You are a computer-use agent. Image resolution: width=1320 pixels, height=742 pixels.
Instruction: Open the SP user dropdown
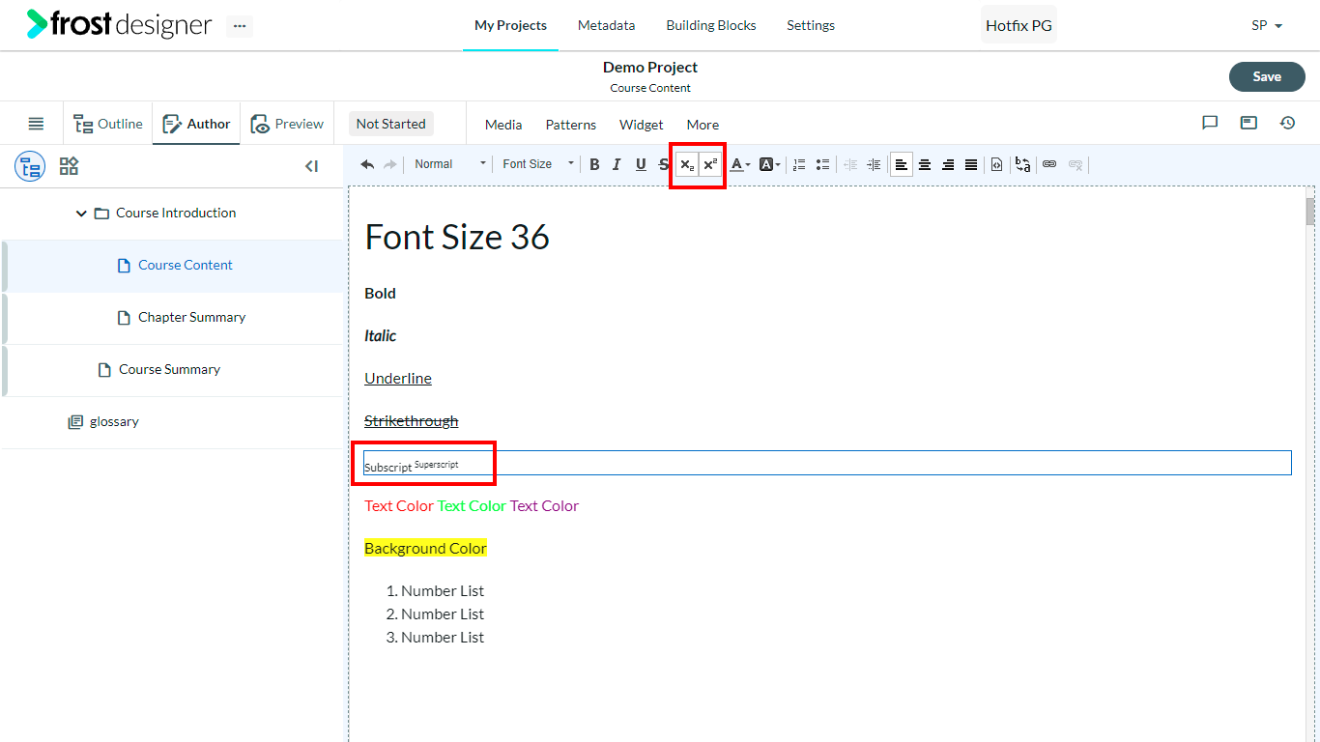[x=1267, y=25]
